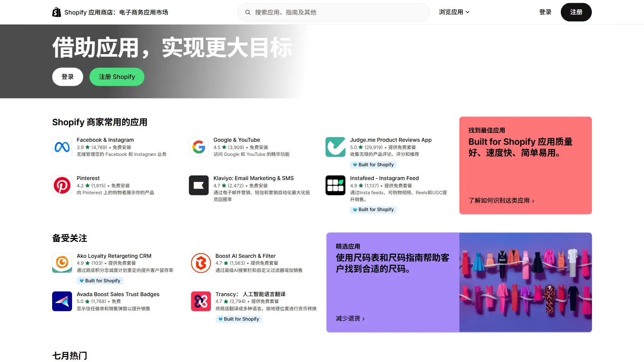
Task: Open the Pinterest app title link
Action: click(x=88, y=179)
